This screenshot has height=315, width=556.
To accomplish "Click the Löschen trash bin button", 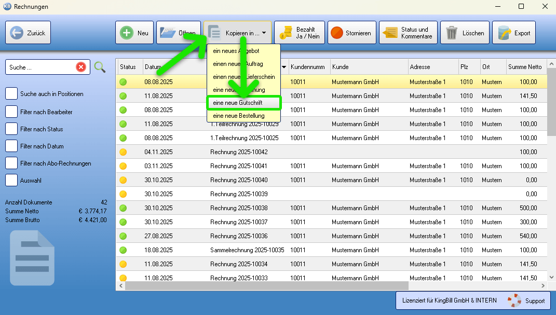I will 465,33.
